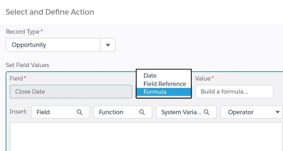Viewport: 283px width, 151px height.
Task: Open the Operator dropdown arrow
Action: coord(277,112)
